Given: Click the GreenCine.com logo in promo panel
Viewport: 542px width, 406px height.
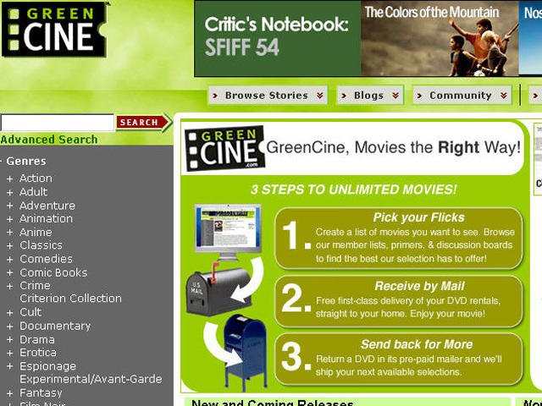Looking at the screenshot, I should click(224, 149).
